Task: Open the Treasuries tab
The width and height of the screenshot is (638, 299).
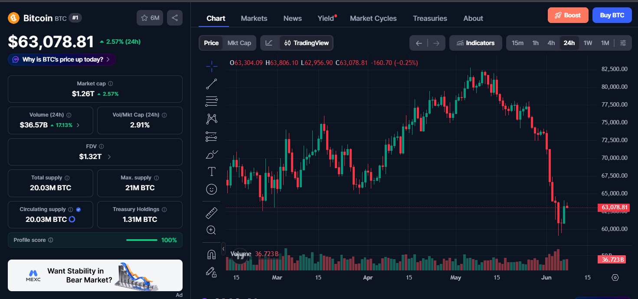Action: point(430,18)
